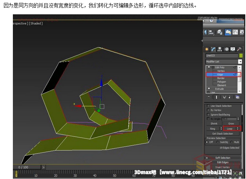Open Configure Modifier Sets icon
Viewport: 246px width, 179px height.
(237, 97)
